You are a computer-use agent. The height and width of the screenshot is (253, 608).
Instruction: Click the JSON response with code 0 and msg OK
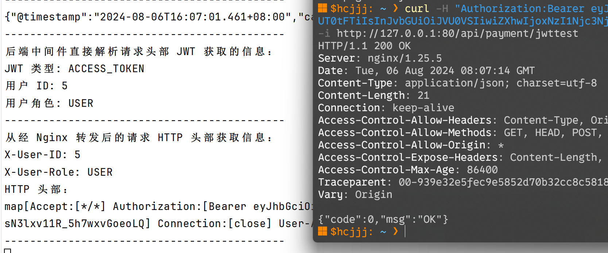click(383, 219)
